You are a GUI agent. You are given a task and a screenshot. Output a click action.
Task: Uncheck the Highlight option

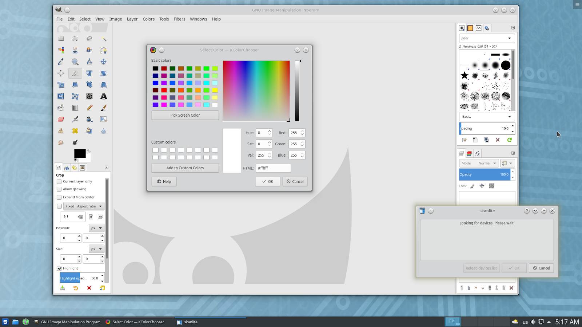(59, 268)
